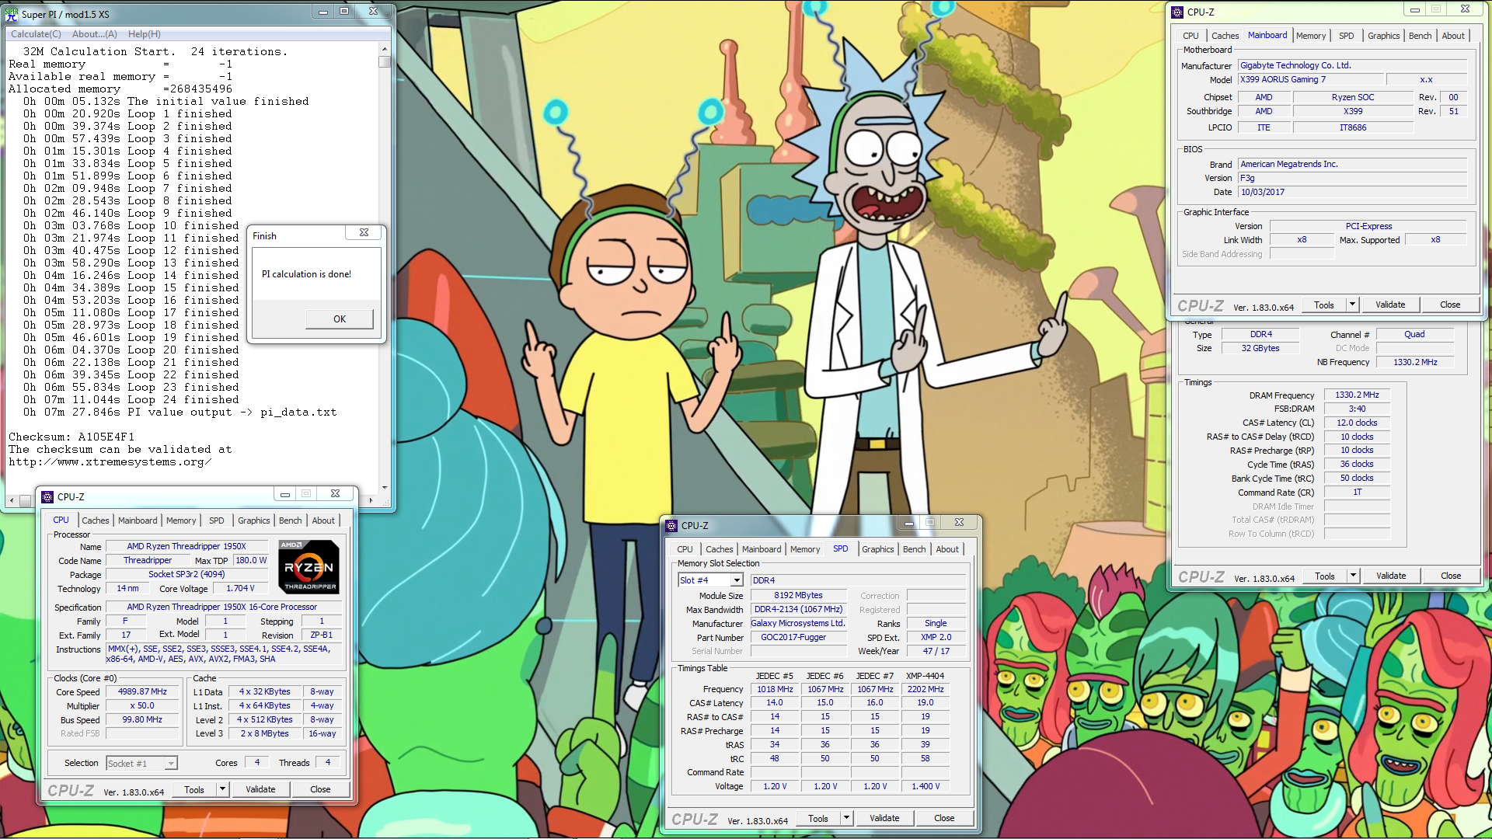Image resolution: width=1492 pixels, height=839 pixels.
Task: Minimize the CPU-Z Mainboard window
Action: 1414,9
